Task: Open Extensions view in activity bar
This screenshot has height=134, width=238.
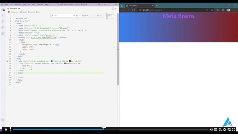Action: (3, 33)
